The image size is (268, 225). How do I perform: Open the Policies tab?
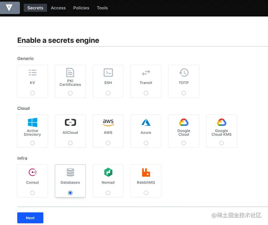point(81,8)
